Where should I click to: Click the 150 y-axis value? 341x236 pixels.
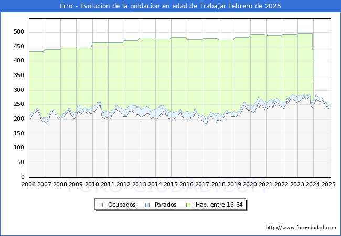19,133
